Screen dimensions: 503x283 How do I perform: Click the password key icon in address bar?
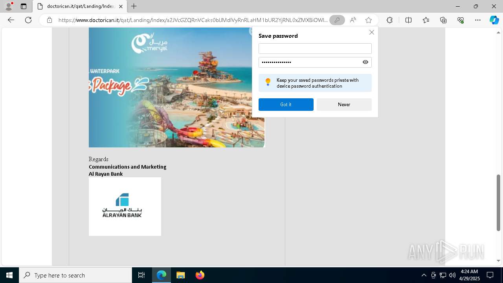[337, 20]
